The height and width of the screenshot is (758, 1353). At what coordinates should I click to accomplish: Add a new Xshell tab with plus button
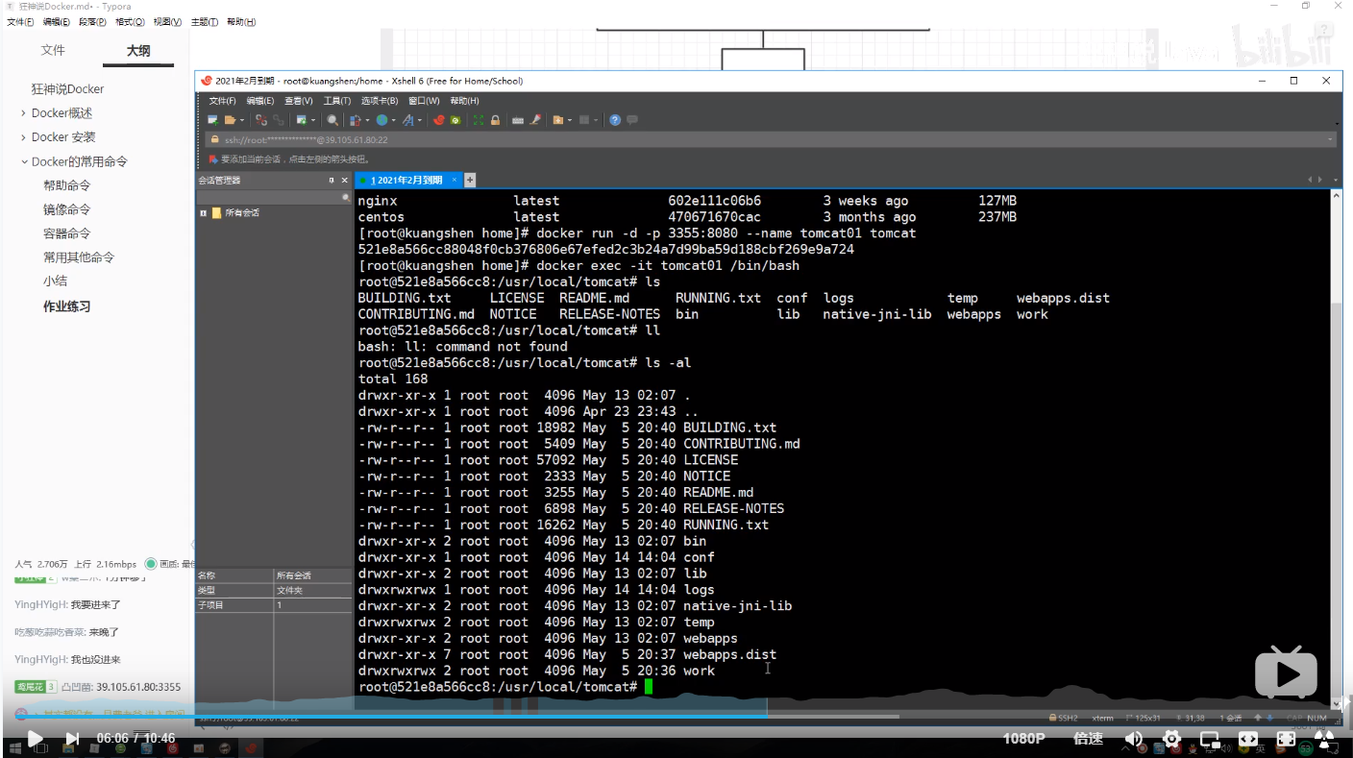pyautogui.click(x=470, y=180)
